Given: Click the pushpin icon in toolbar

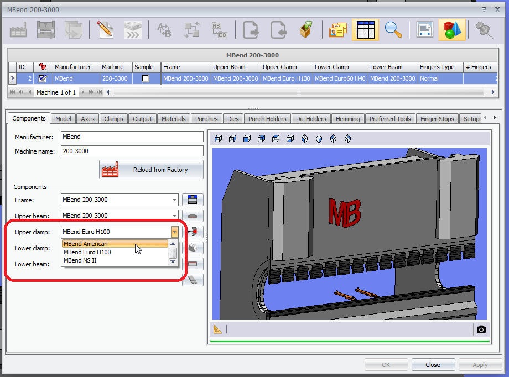Looking at the screenshot, I should [484, 30].
